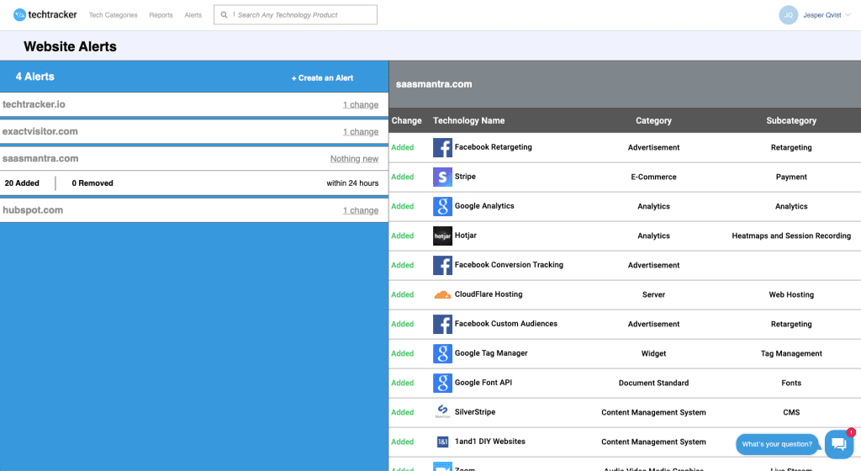Click the Google Analytics logo icon
This screenshot has width=861, height=471.
[442, 206]
